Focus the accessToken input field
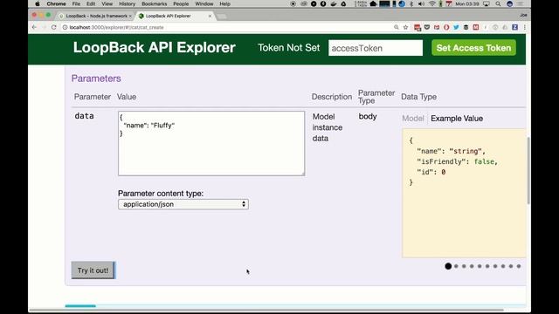Image resolution: width=559 pixels, height=314 pixels. coord(376,48)
